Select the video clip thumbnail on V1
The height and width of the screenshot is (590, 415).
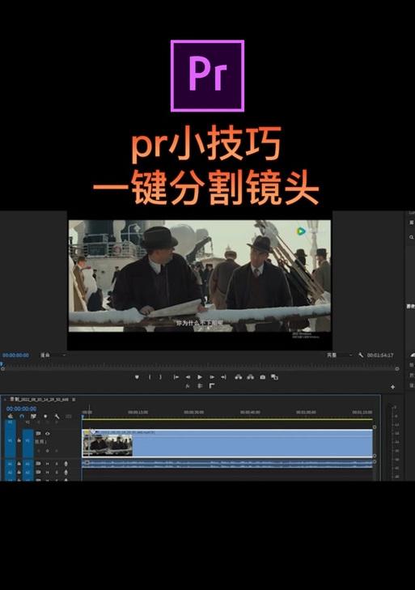coord(108,445)
